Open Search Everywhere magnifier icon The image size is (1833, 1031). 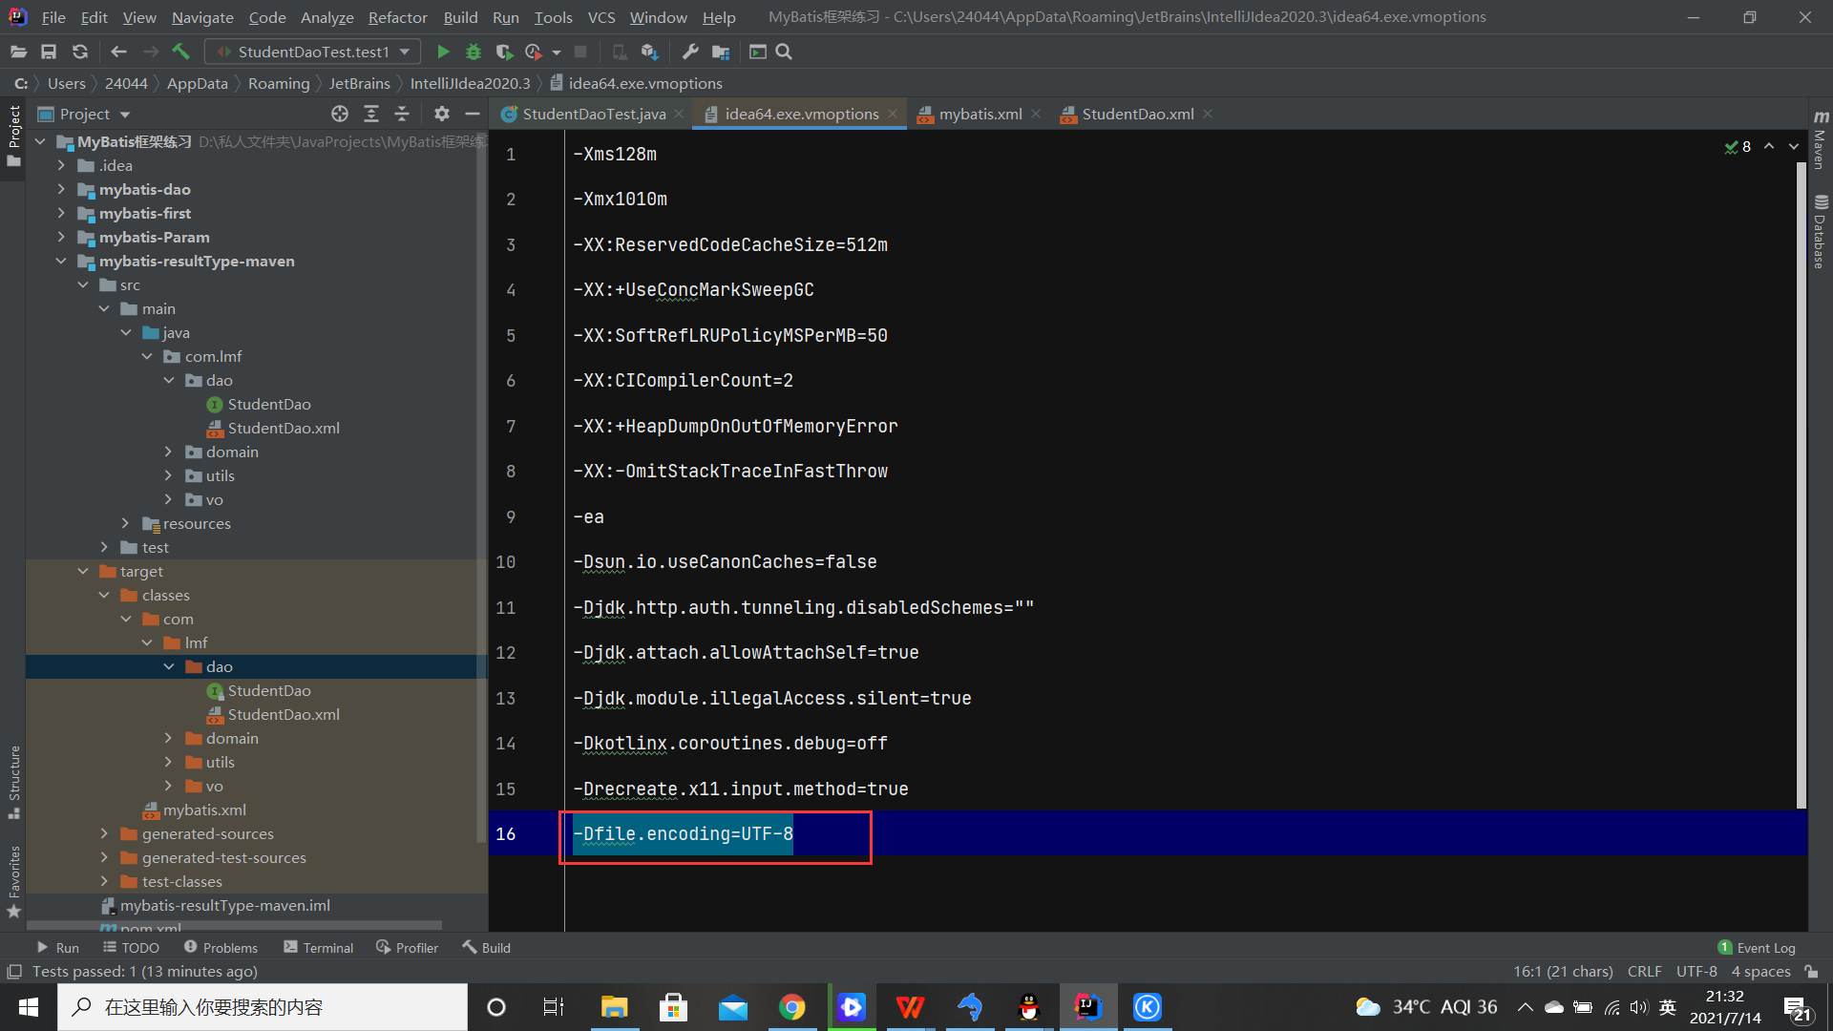(784, 52)
